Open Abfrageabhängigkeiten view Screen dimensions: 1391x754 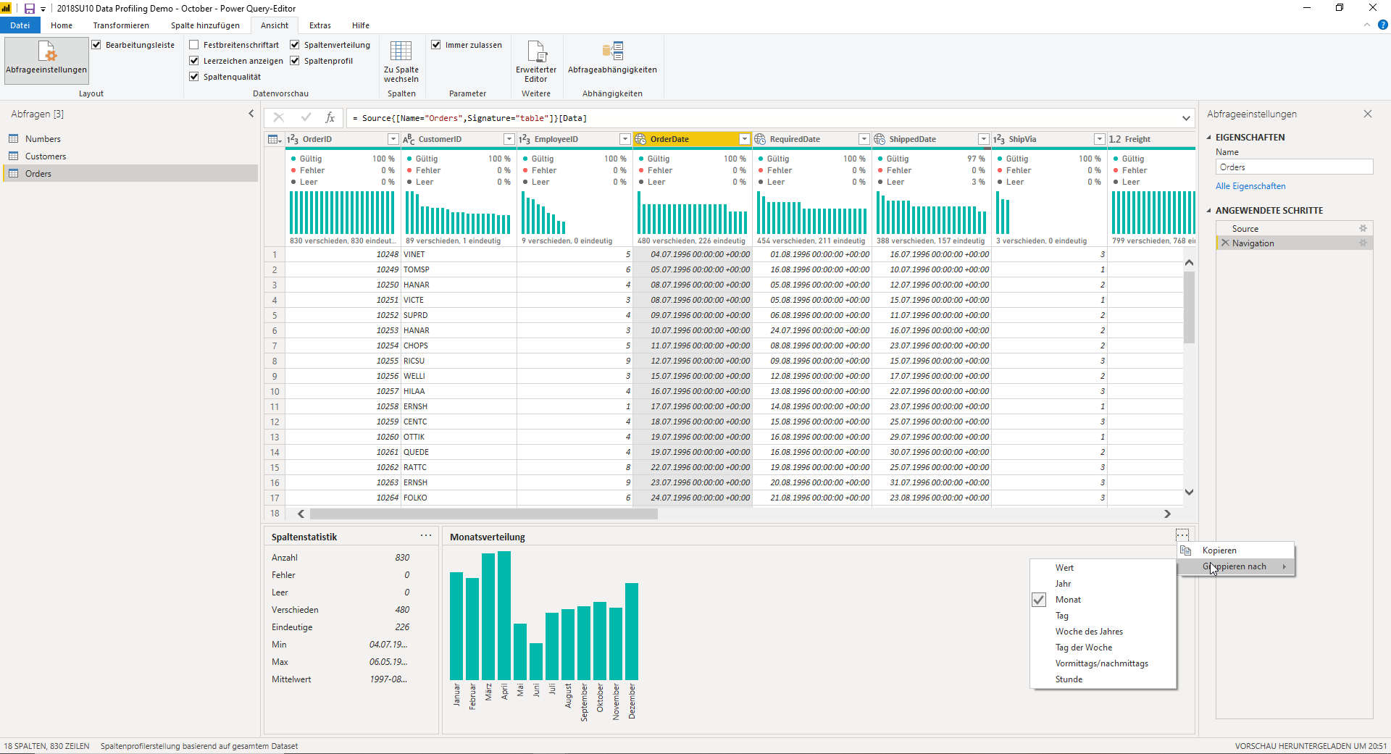coord(612,51)
